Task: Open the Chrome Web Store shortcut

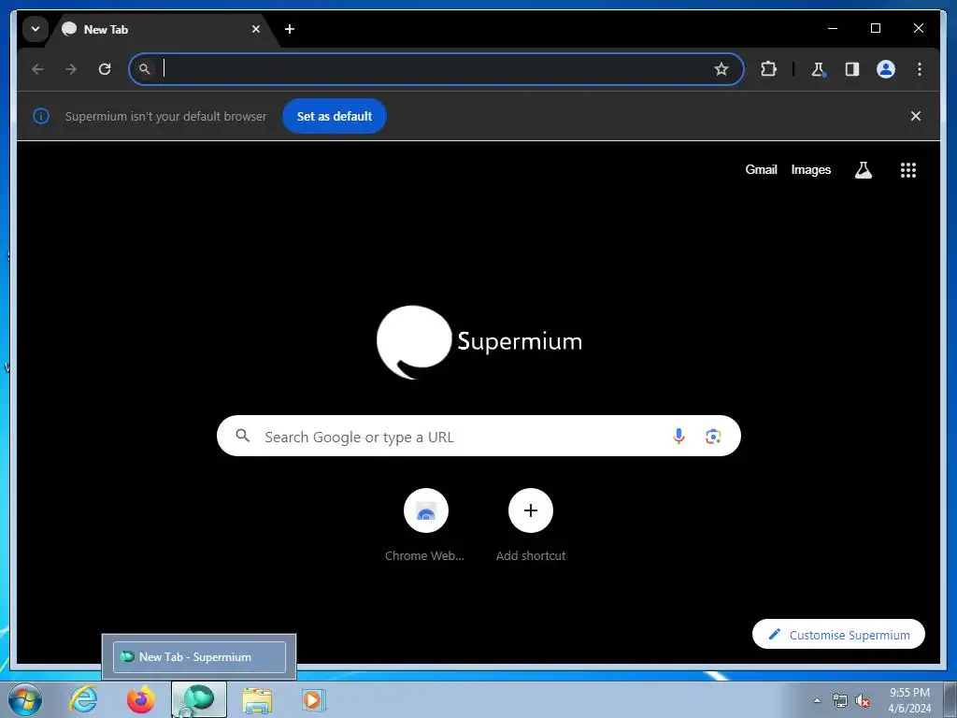Action: pyautogui.click(x=425, y=525)
